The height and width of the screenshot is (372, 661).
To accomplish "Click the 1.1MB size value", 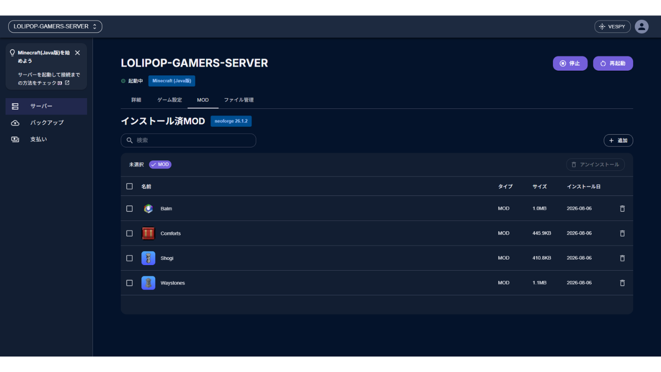I will (x=539, y=283).
